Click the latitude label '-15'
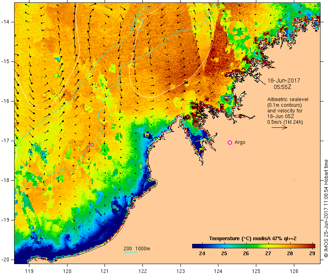The image size is (331, 275). point(5,61)
